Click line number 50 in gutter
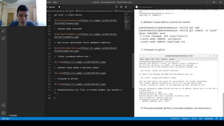This screenshot has width=224, height=126. [x=49, y=56]
